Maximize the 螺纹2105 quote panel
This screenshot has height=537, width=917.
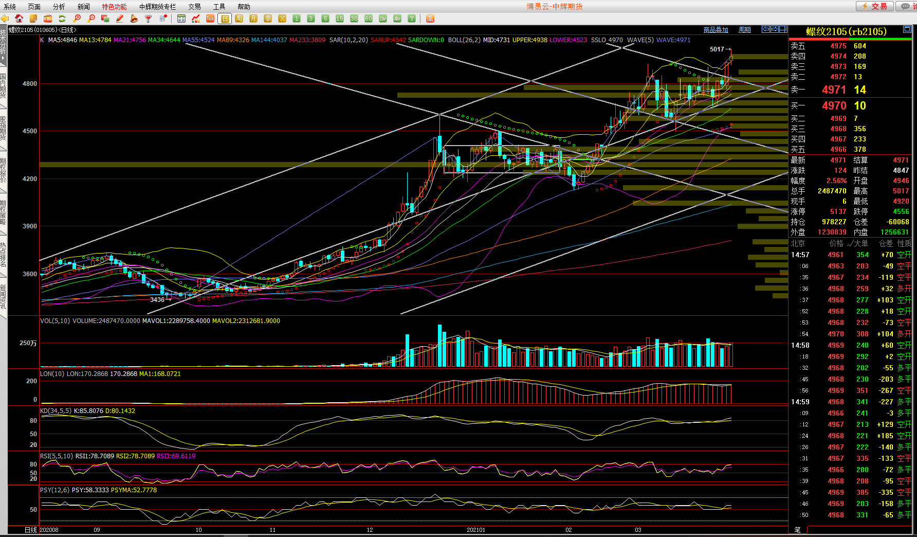[907, 30]
